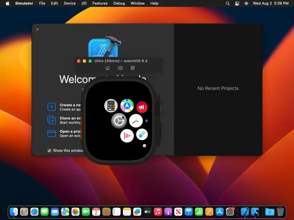
Task: Open the Medications pill app on watch
Action: tap(142, 134)
